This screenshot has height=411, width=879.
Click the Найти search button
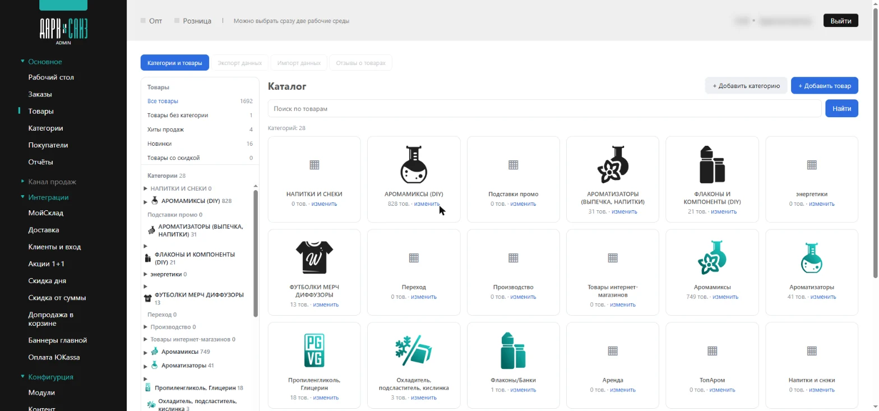click(841, 109)
